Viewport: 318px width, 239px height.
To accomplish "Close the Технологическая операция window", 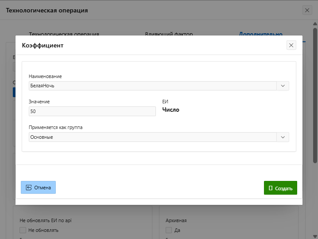I will [307, 10].
